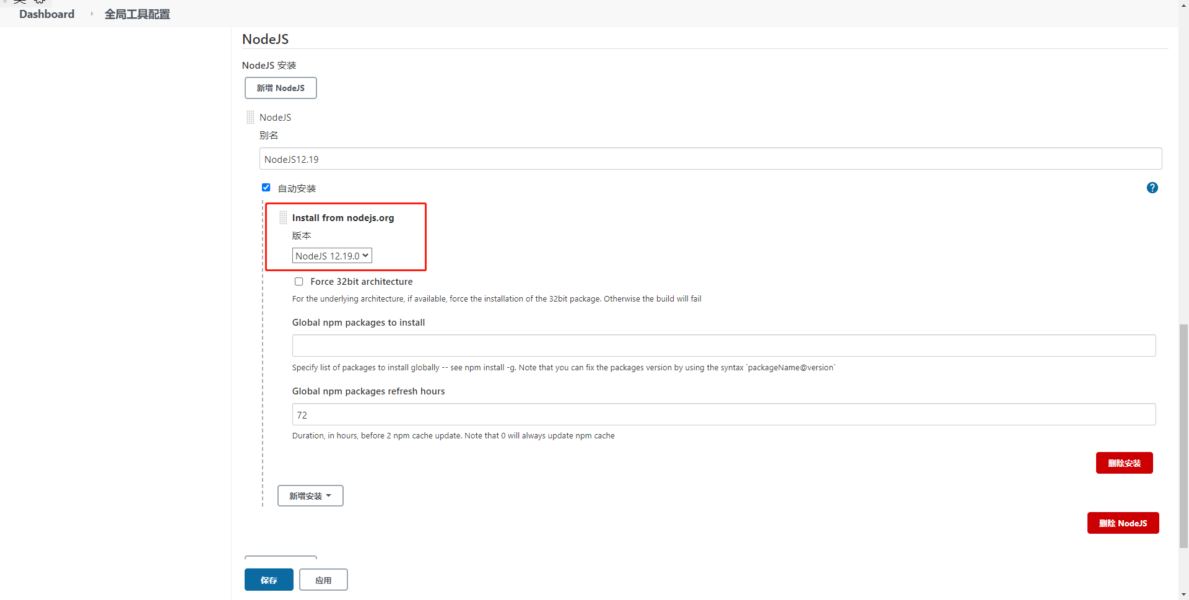The width and height of the screenshot is (1189, 600).
Task: Go to Dashboard breadcrumb
Action: coord(46,14)
